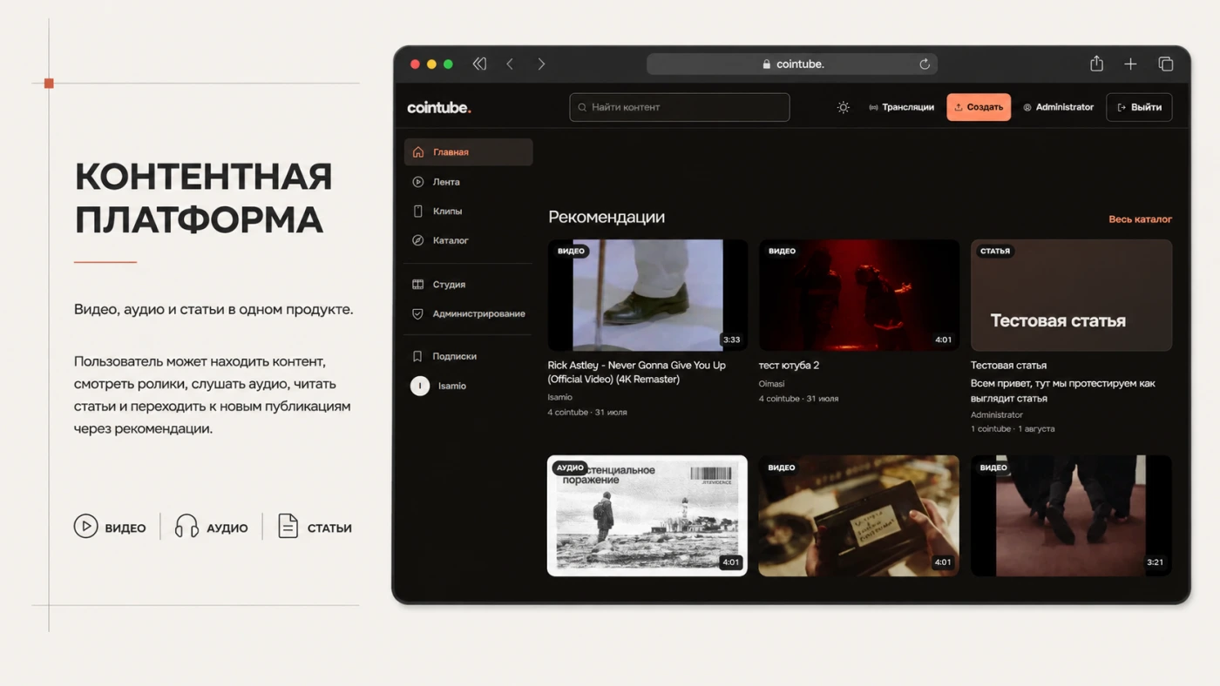1220x686 pixels.
Task: Open the Тестовая статья article card
Action: [1071, 295]
